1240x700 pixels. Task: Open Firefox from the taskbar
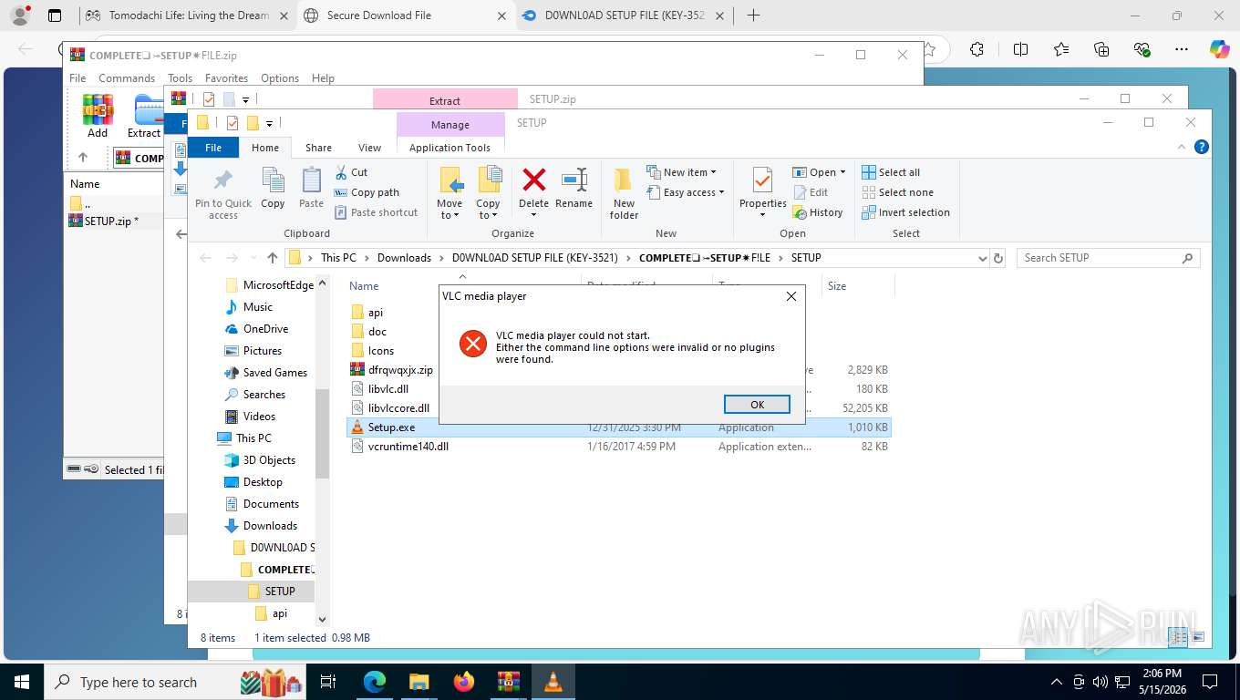click(x=463, y=681)
